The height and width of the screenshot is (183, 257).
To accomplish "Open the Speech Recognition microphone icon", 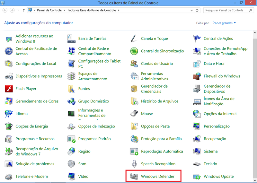I will 134,164.
